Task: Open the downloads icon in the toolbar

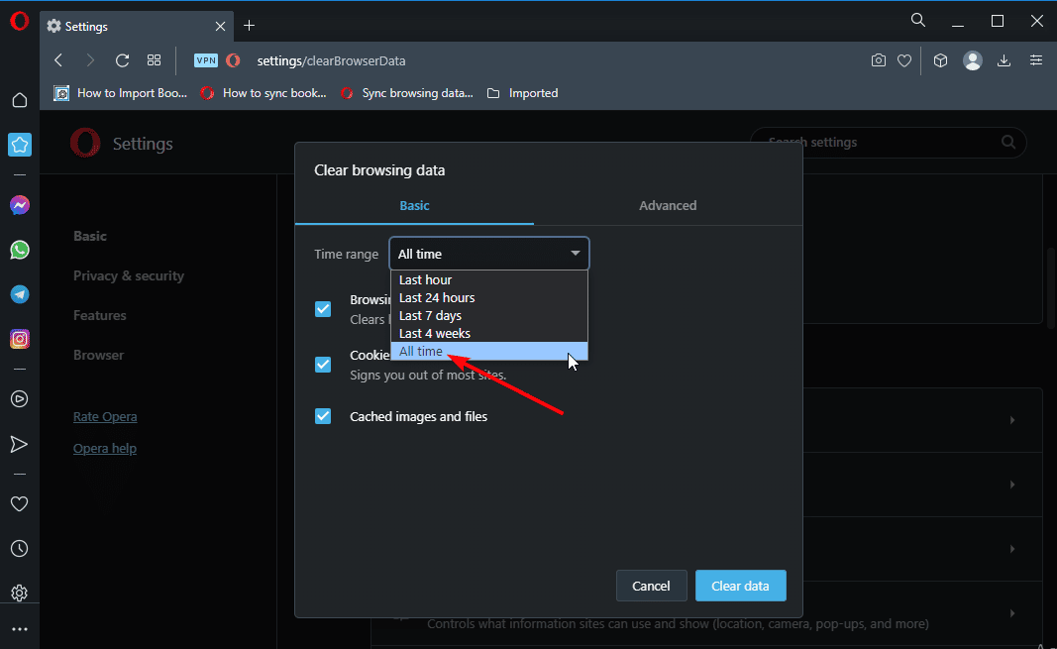Action: click(x=1004, y=60)
